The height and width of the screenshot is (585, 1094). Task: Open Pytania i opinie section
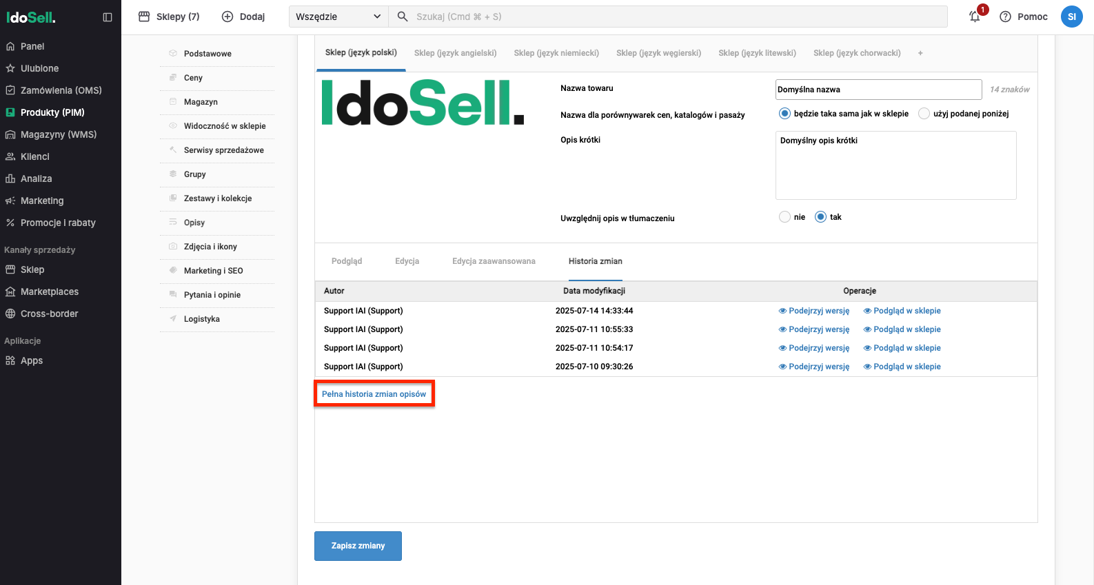[212, 295]
